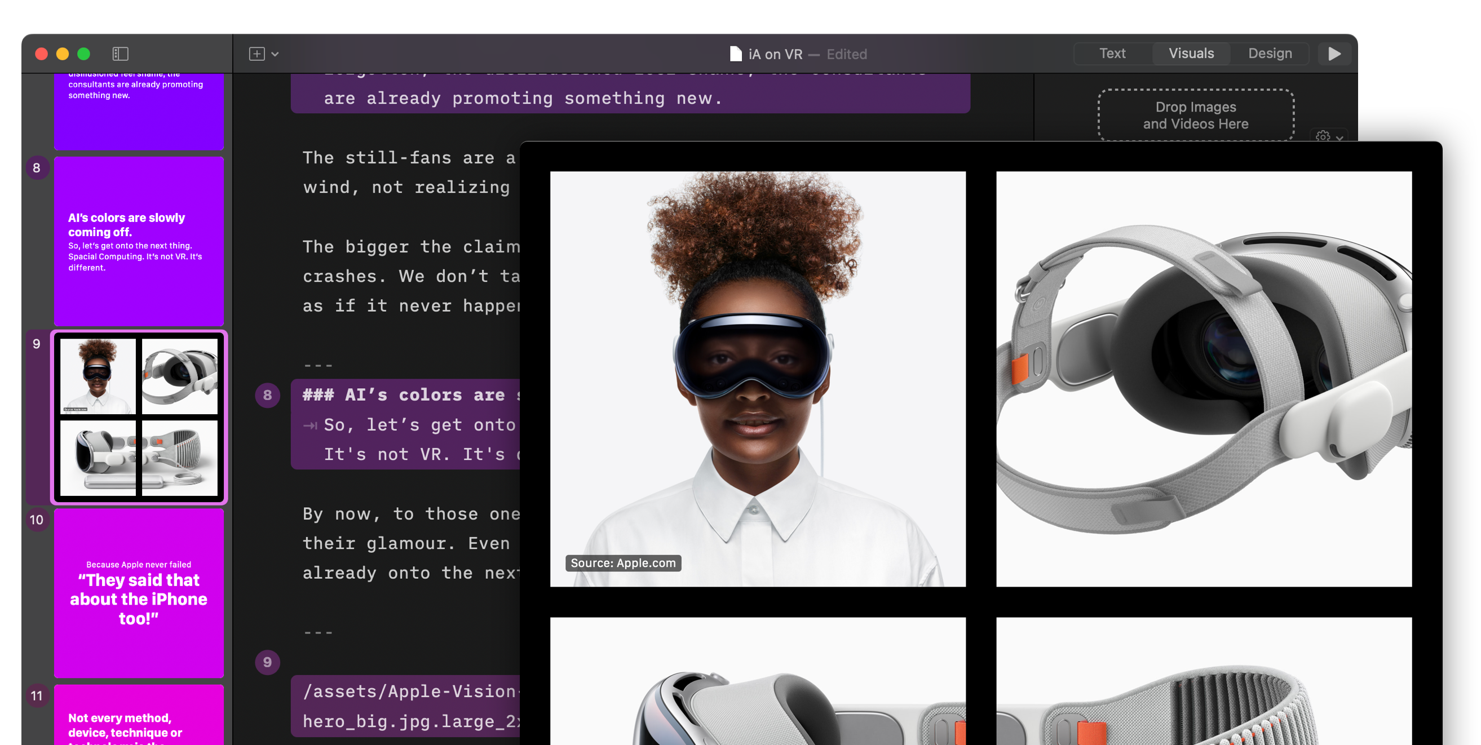Open the new-document disclosure arrow in the toolbar

pos(275,55)
